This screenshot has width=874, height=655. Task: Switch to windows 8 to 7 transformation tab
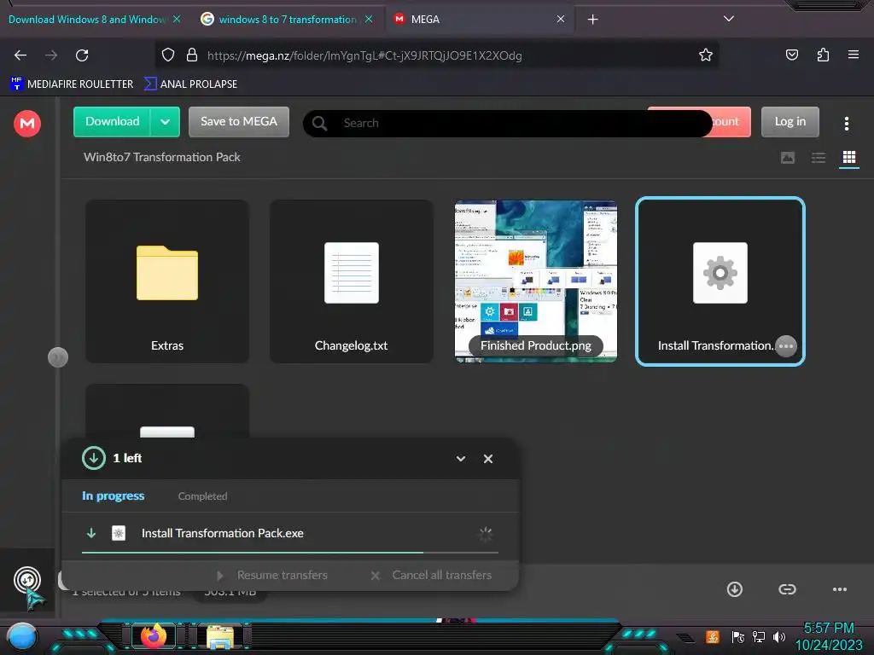(x=287, y=20)
